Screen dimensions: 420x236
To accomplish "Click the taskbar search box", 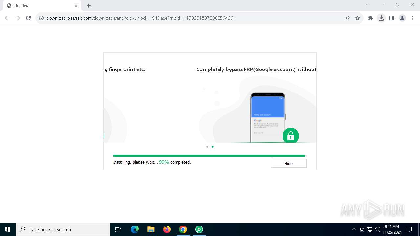I will tap(63, 229).
